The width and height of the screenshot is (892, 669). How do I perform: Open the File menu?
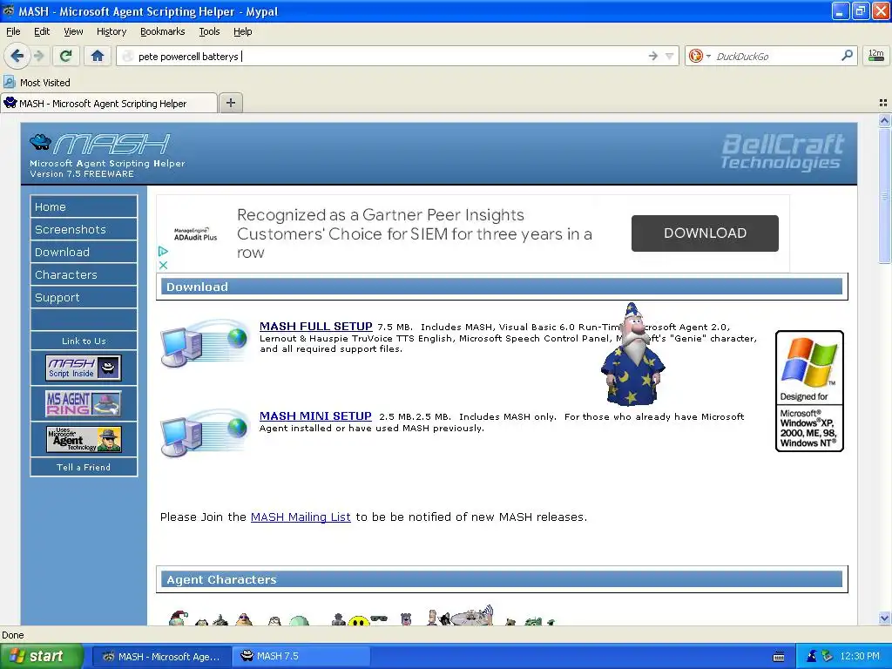click(13, 31)
